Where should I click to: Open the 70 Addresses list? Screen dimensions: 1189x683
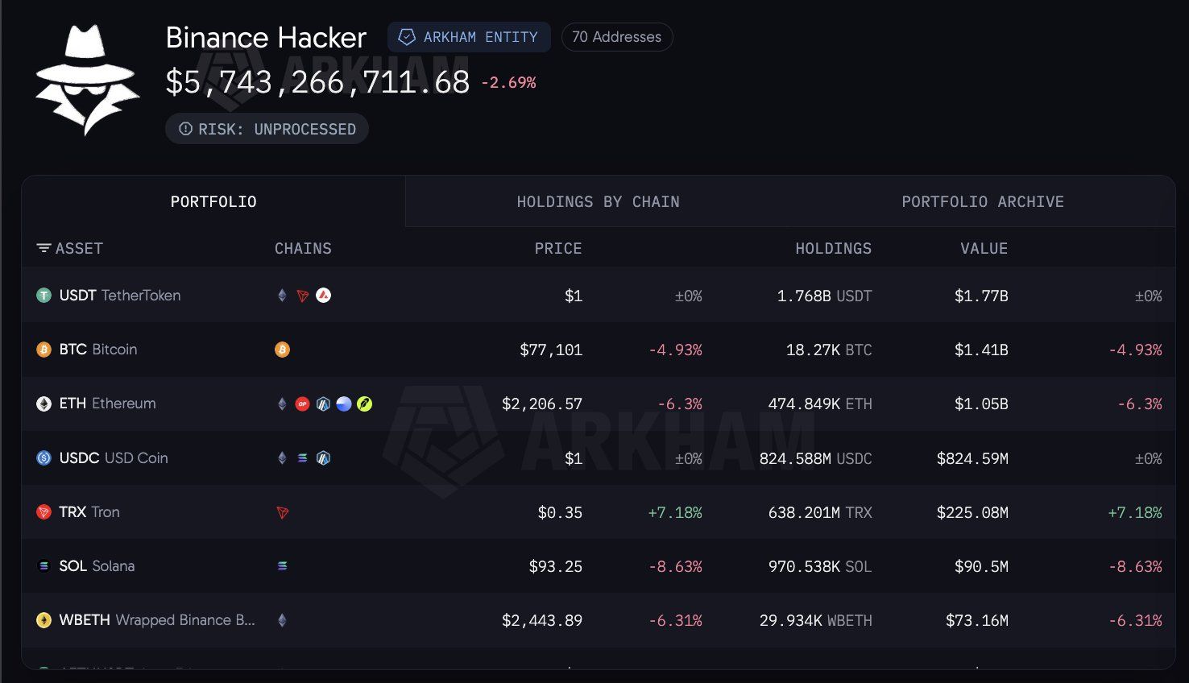click(617, 37)
